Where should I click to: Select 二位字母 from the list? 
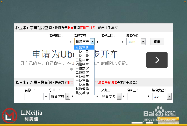pos(84,85)
